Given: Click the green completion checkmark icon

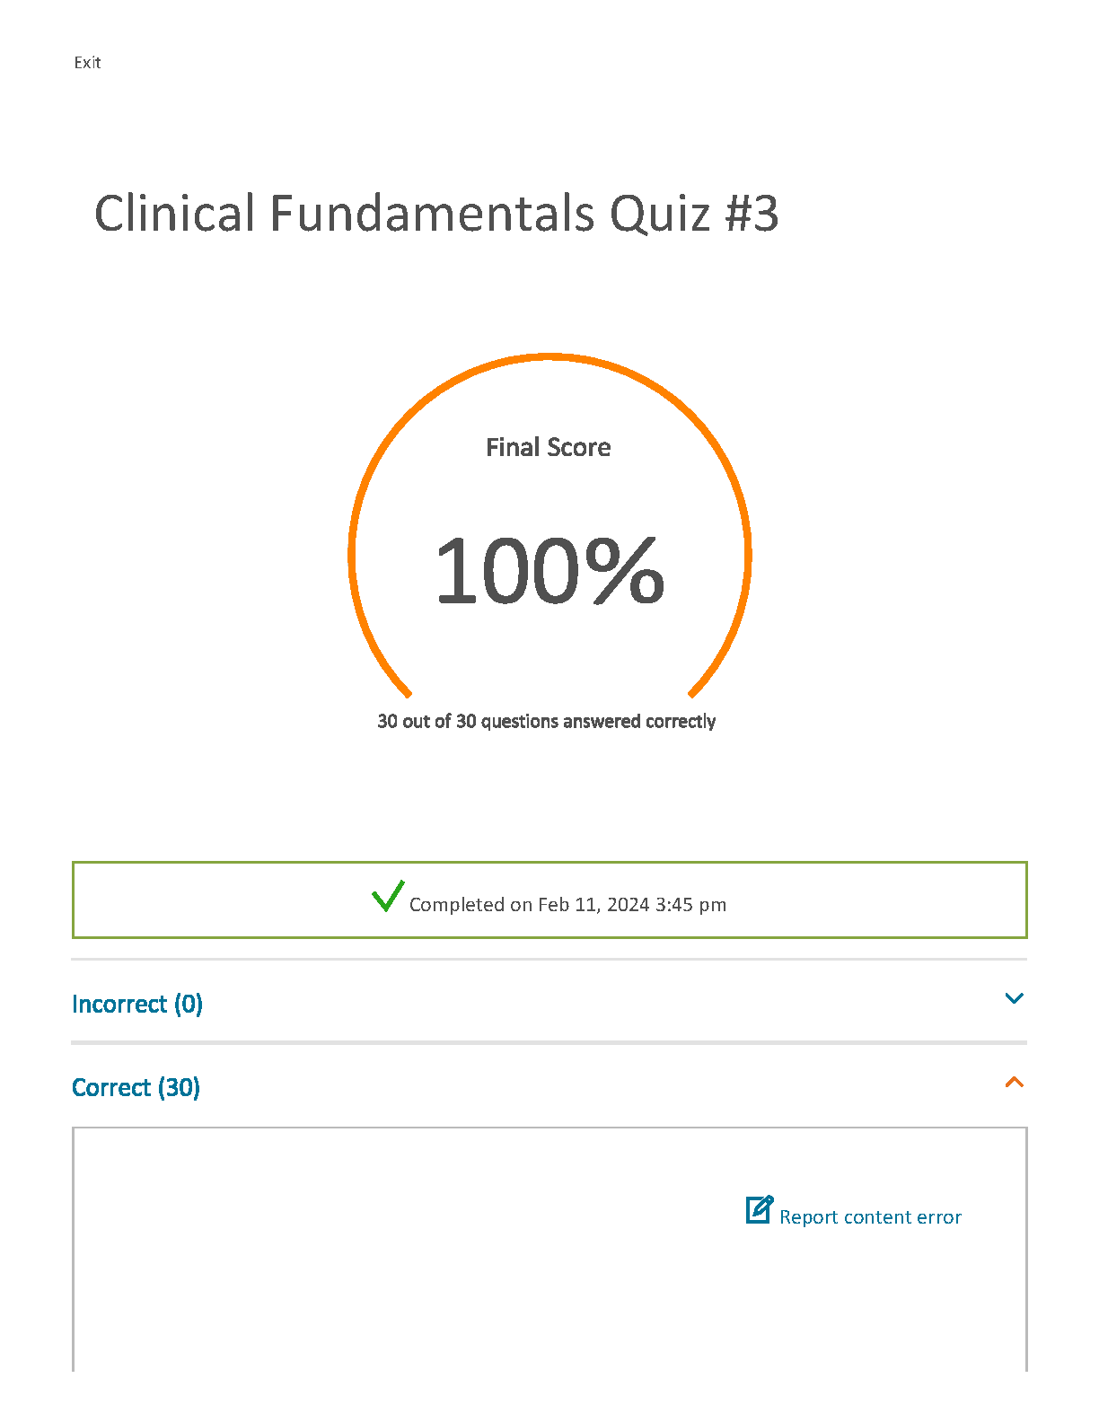Looking at the screenshot, I should [x=388, y=896].
